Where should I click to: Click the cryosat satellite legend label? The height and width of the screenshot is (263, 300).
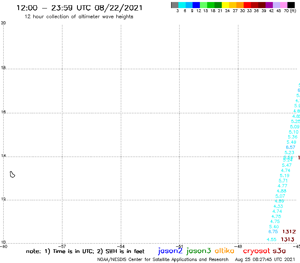[x=256, y=251]
